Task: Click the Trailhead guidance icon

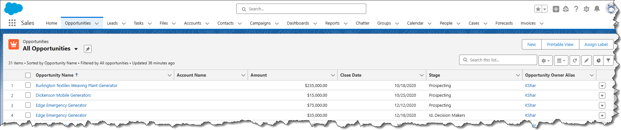Action: click(x=566, y=9)
